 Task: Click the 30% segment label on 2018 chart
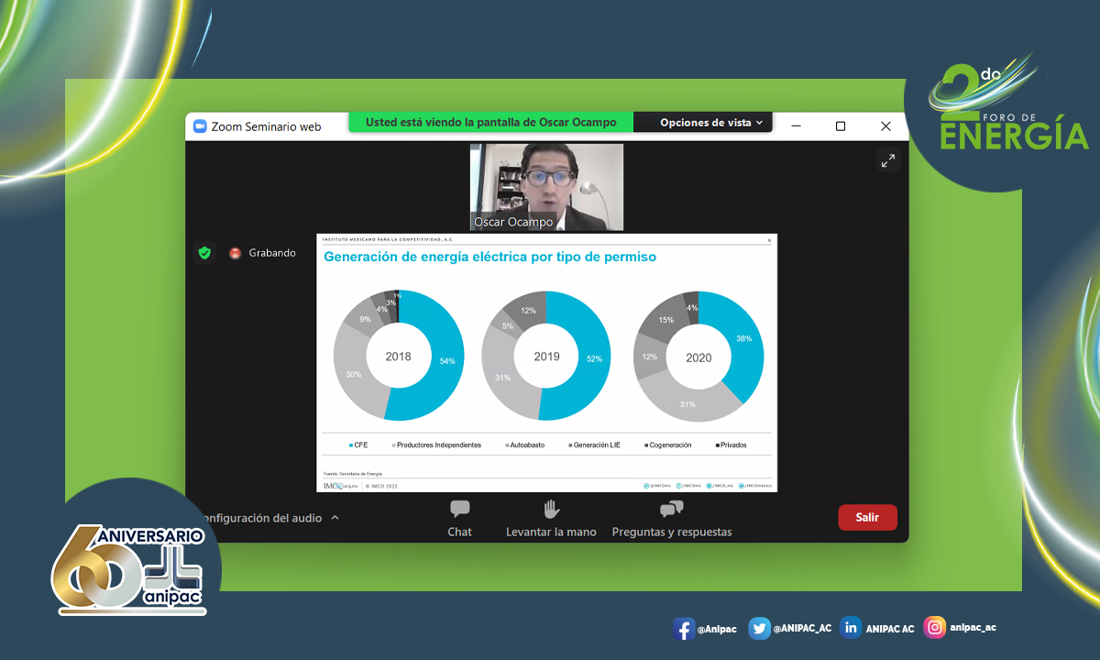(353, 374)
